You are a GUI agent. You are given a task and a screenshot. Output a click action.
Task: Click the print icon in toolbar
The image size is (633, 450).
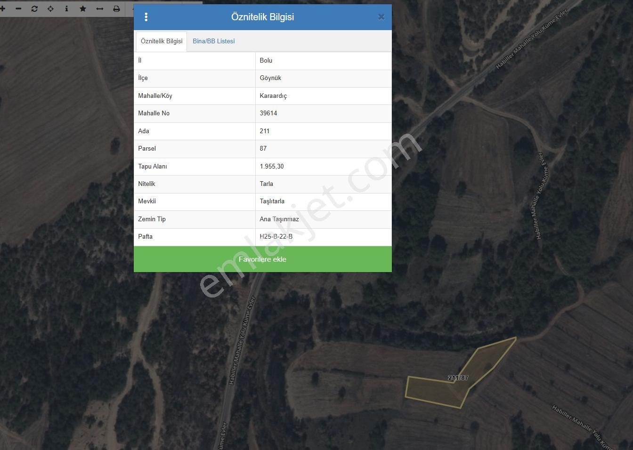pos(116,8)
